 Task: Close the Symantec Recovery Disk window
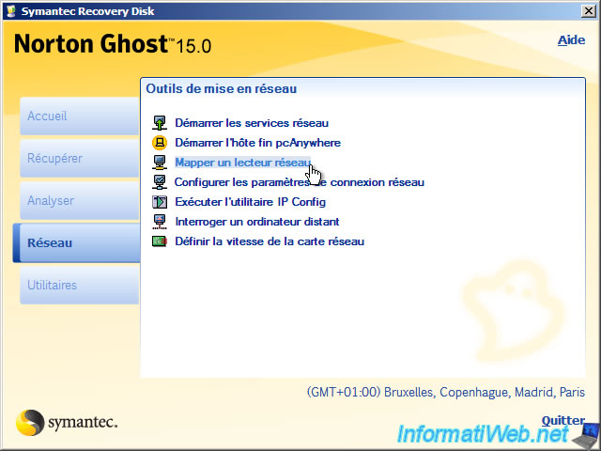tap(589, 11)
